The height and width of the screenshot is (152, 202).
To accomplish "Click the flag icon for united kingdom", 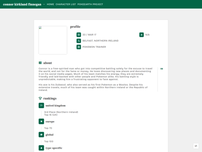I will [42, 105].
